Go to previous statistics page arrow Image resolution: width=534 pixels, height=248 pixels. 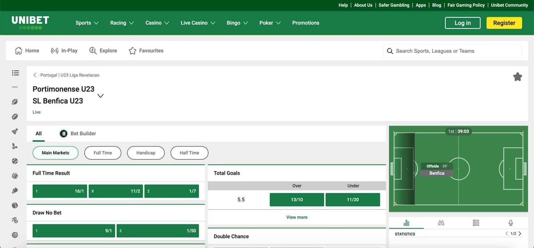click(507, 234)
